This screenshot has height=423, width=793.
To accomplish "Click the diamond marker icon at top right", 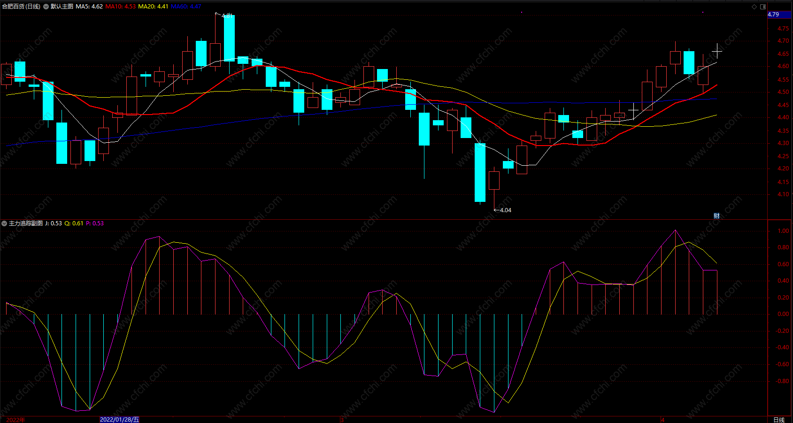I will [755, 7].
